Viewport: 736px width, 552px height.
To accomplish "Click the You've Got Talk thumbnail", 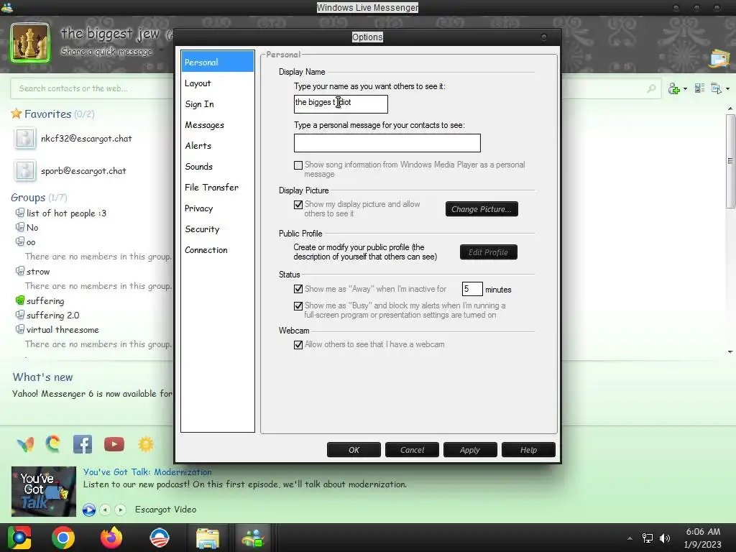I will [44, 492].
